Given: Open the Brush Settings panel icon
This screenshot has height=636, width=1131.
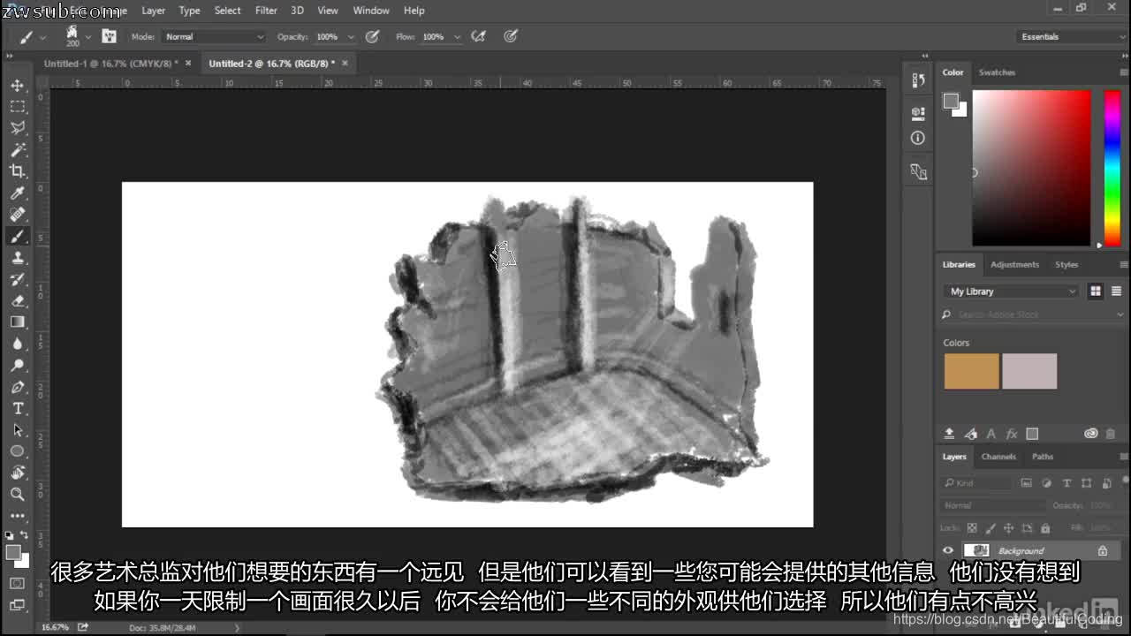Looking at the screenshot, I should (110, 36).
